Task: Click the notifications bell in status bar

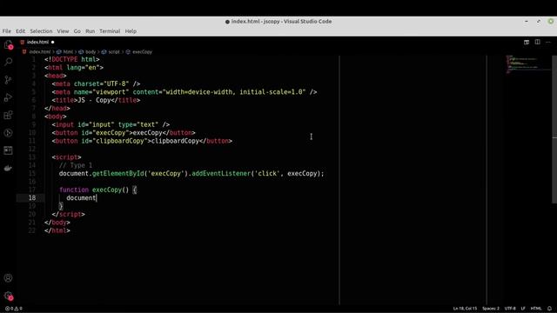Action: tap(549, 309)
